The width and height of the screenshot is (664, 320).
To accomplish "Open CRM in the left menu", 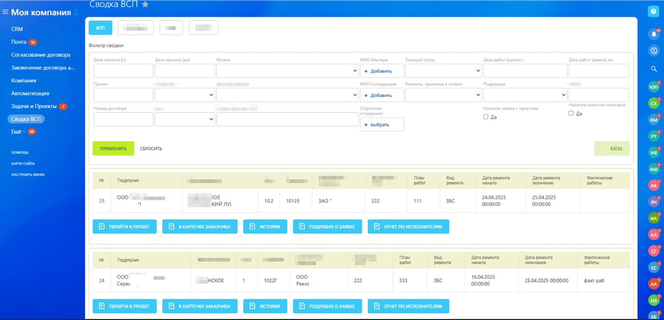I will [x=17, y=29].
